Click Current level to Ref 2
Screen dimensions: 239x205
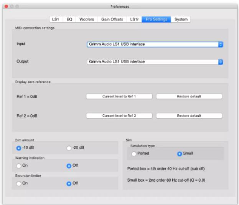point(119,116)
